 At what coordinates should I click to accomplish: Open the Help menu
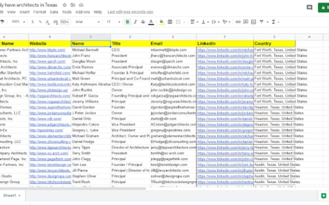[x=98, y=12]
